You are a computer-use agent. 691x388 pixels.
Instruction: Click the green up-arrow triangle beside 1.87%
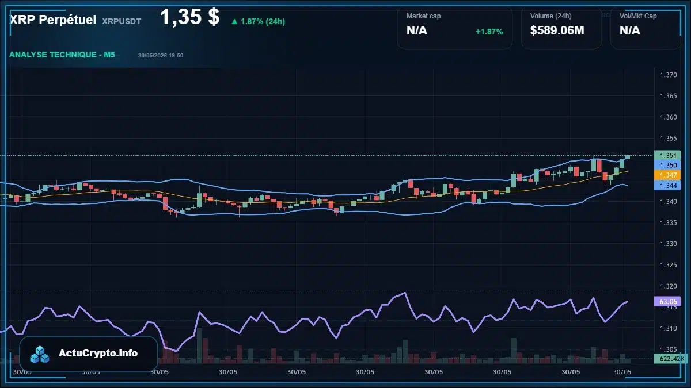[x=234, y=21]
